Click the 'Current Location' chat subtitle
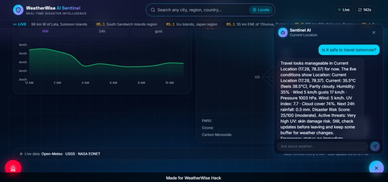Image resolution: width=388 pixels, height=182 pixels. 303,35
